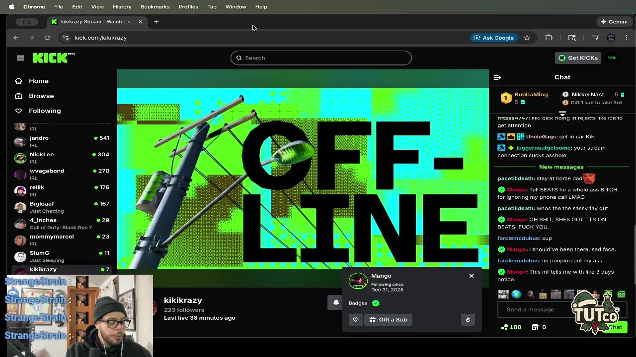Open the Apple menu

tap(11, 6)
